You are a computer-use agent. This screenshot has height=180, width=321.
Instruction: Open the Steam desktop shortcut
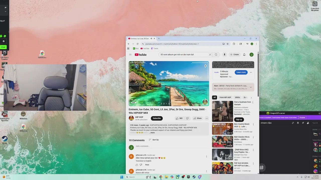[x=5, y=139]
